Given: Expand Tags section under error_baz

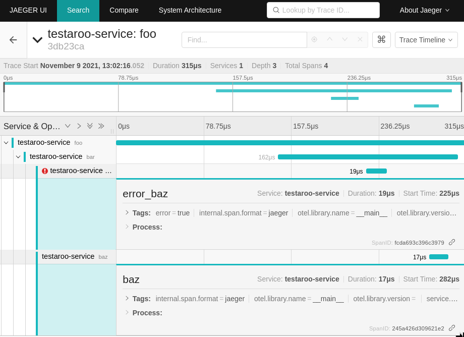Looking at the screenshot, I should 127,212.
